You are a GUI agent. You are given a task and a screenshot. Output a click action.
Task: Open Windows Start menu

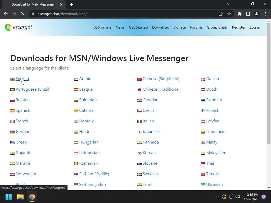8,197
